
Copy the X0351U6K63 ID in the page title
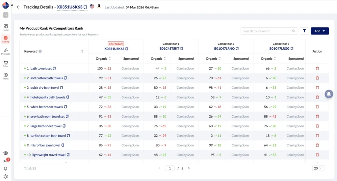coord(86,7)
